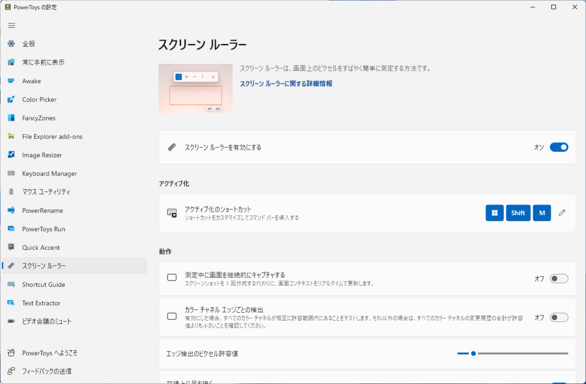This screenshot has width=586, height=384.
Task: Click the Shift key shortcut button
Action: (x=518, y=213)
